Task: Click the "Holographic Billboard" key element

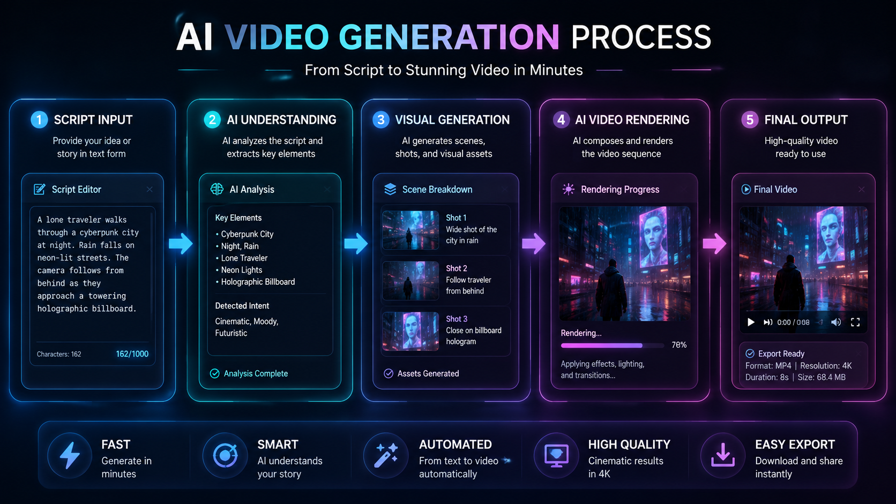Action: click(x=258, y=282)
